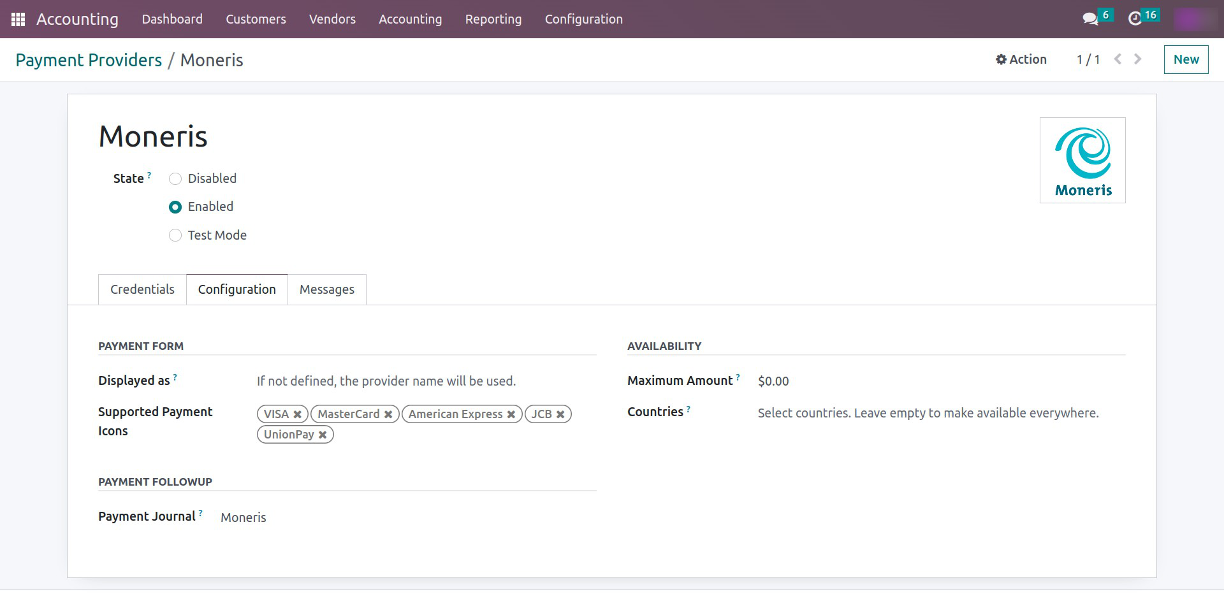Open the activities clock icon
The width and height of the screenshot is (1224, 594).
tap(1135, 19)
